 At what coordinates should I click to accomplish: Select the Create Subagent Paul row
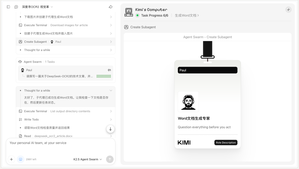click(66, 42)
